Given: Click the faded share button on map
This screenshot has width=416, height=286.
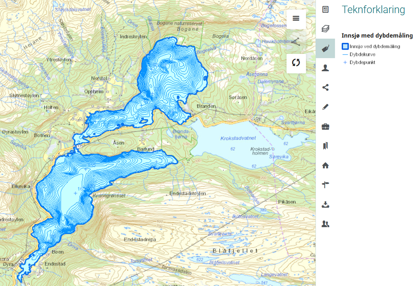Looking at the screenshot, I should (296, 41).
